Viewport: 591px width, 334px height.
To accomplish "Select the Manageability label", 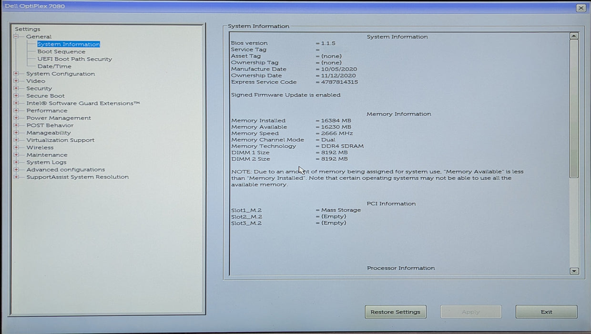I will point(49,133).
